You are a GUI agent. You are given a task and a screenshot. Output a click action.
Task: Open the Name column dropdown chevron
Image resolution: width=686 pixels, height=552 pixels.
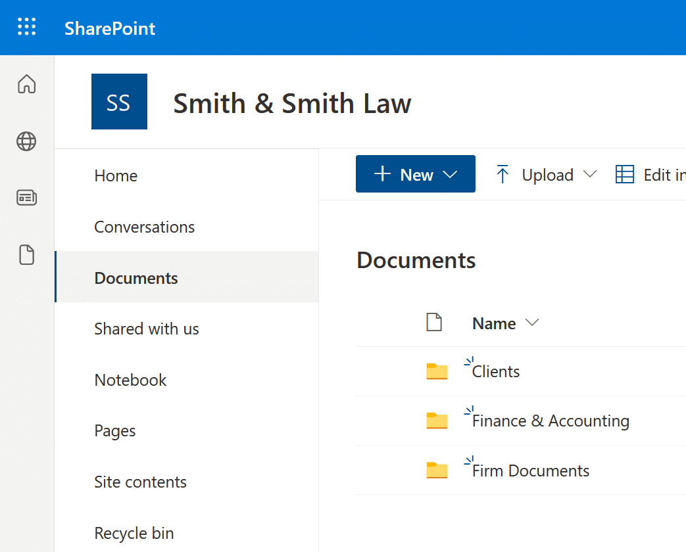(532, 323)
